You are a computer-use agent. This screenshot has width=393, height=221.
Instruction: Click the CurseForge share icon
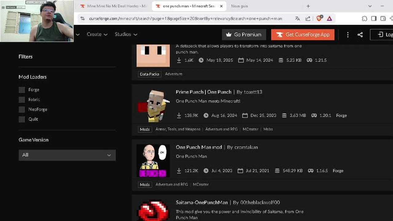[x=360, y=35]
